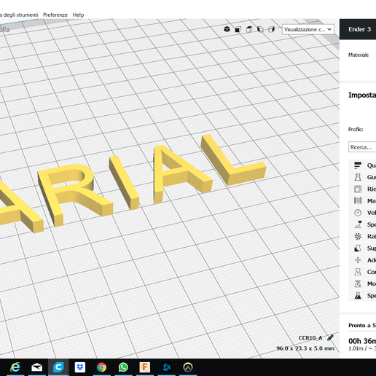Click the Cura icon in the taskbar
The height and width of the screenshot is (376, 376).
point(58,367)
